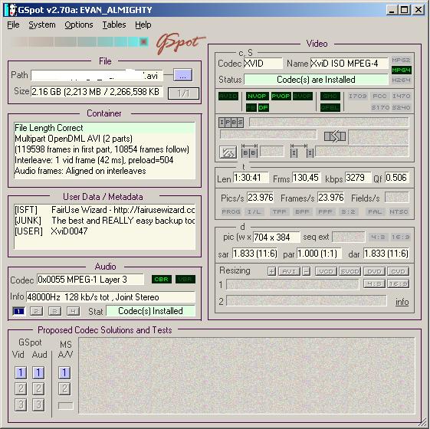Click the S240 colorimetry indicator
The width and height of the screenshot is (430, 429).
[x=401, y=107]
